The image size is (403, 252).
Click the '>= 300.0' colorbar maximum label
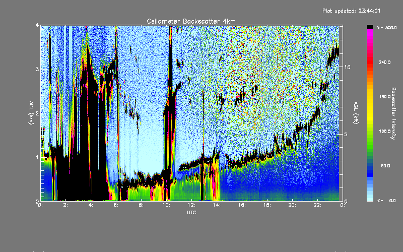pyautogui.click(x=387, y=28)
